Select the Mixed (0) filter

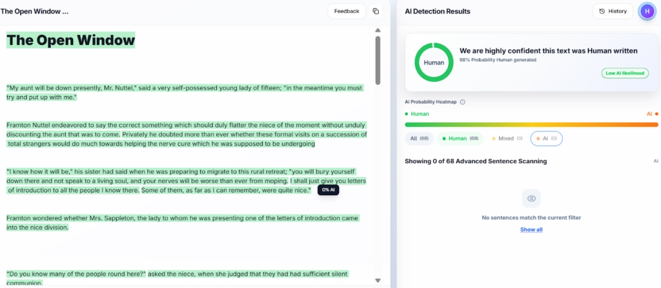507,139
